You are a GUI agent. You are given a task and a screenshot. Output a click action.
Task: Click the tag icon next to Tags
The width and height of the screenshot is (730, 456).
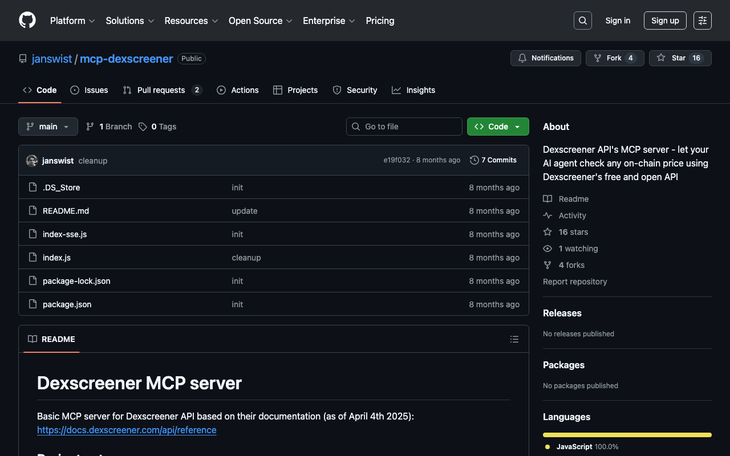click(143, 127)
